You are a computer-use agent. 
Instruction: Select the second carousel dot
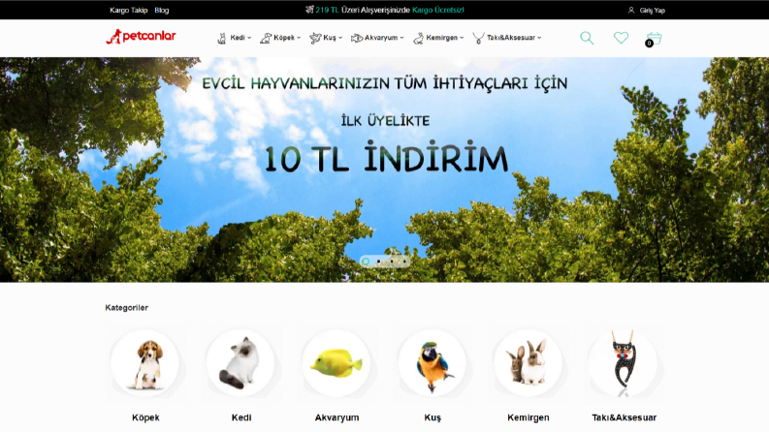coord(378,262)
